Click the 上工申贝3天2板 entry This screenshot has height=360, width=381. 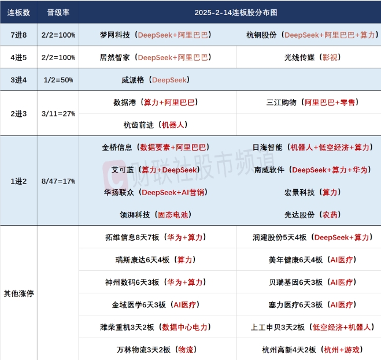coord(312,327)
